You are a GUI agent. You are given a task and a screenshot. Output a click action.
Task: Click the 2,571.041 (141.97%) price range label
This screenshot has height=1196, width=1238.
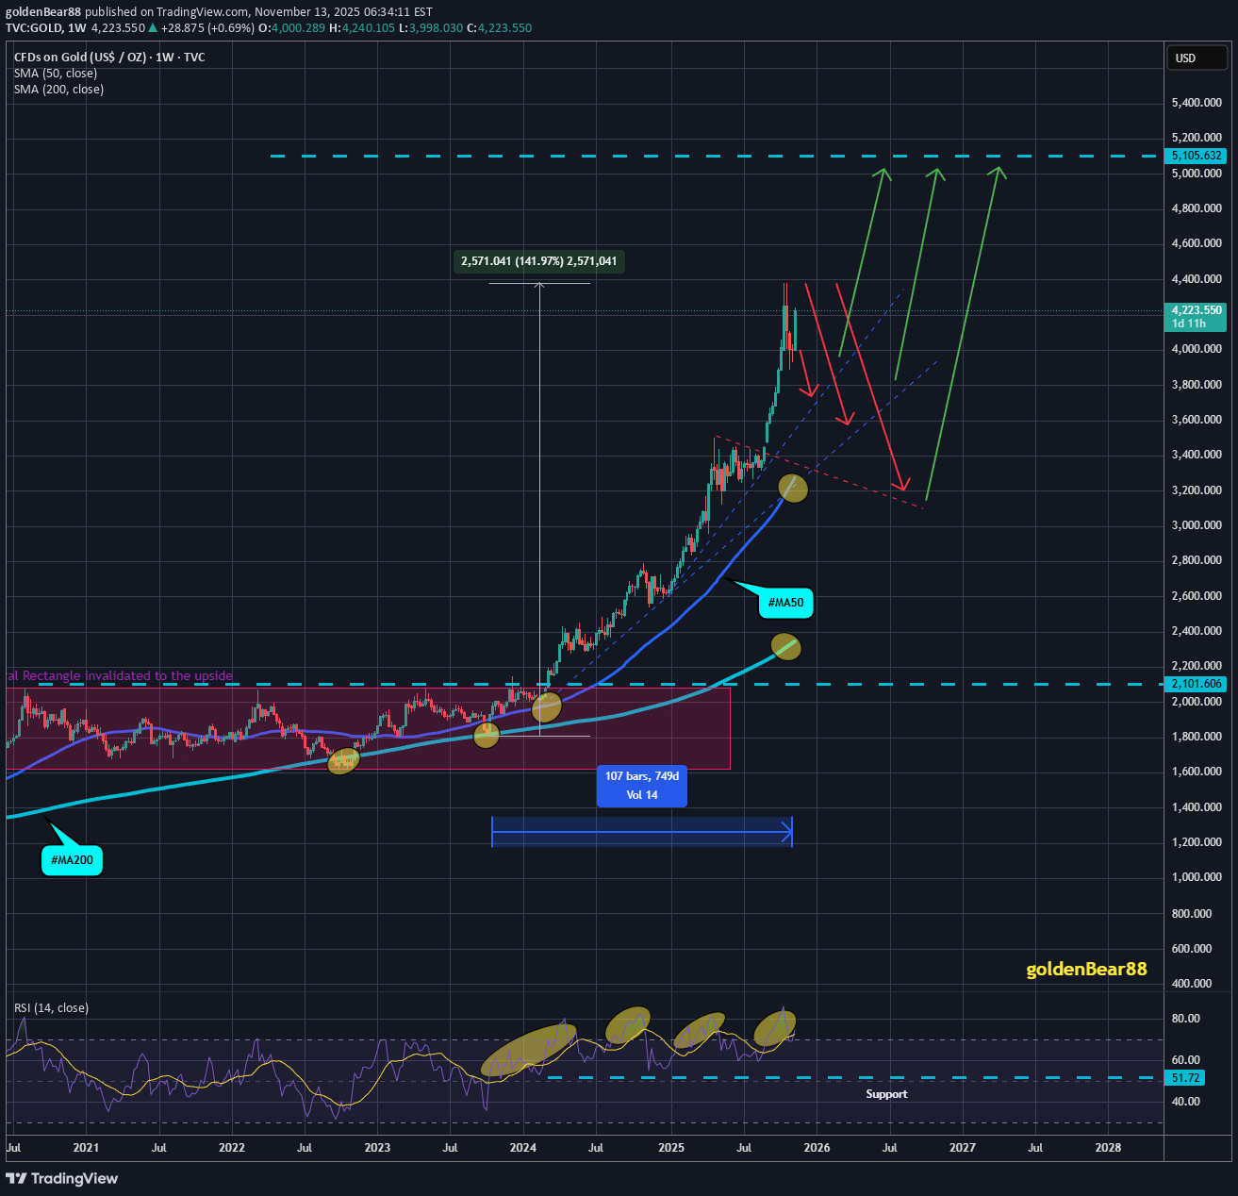tap(539, 261)
